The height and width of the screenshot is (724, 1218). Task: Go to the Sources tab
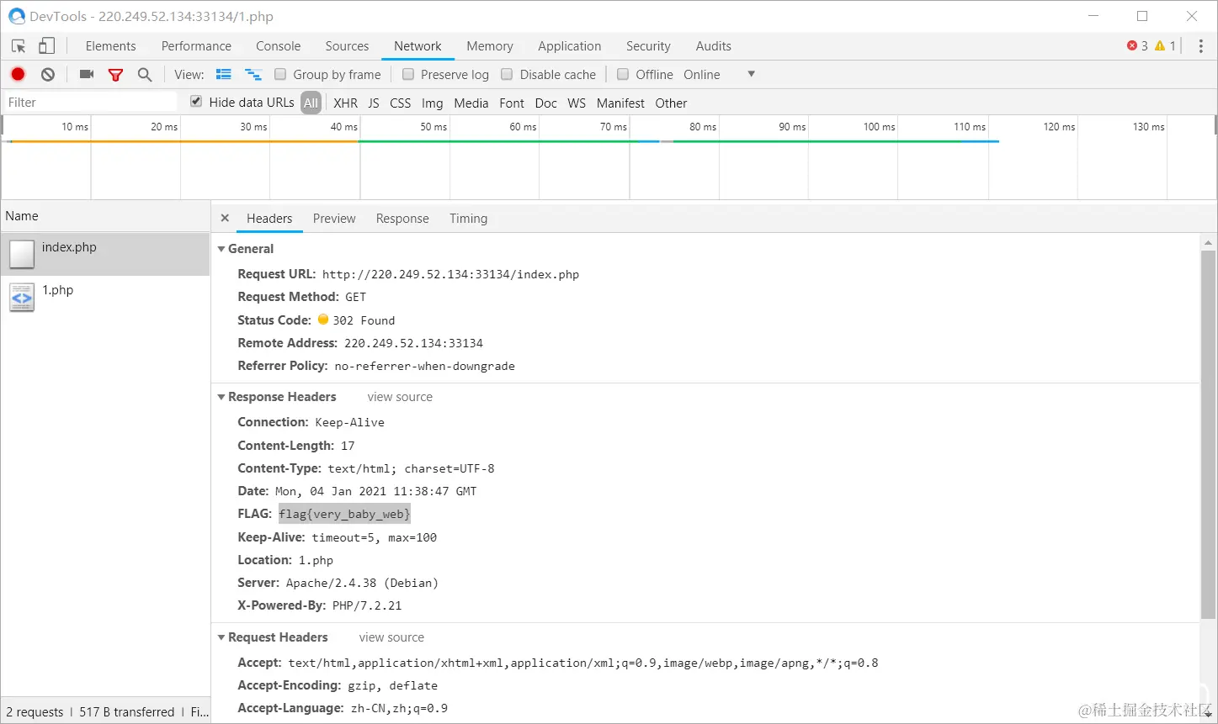click(347, 46)
